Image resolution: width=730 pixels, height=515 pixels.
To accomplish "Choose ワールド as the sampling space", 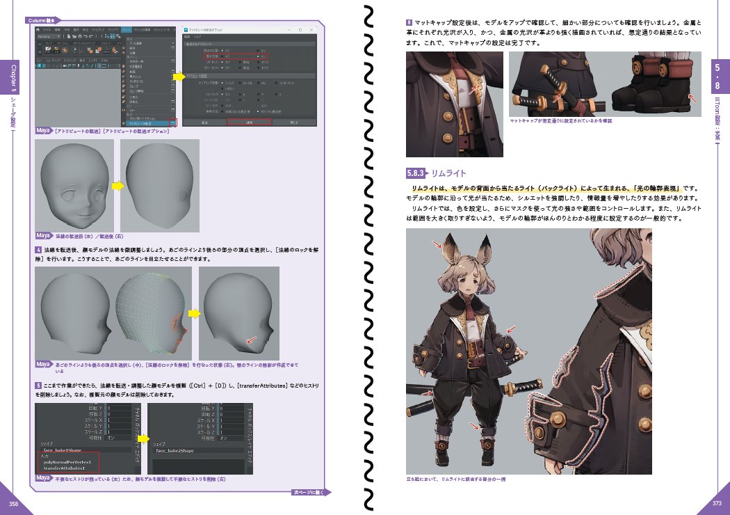I will pos(222,82).
